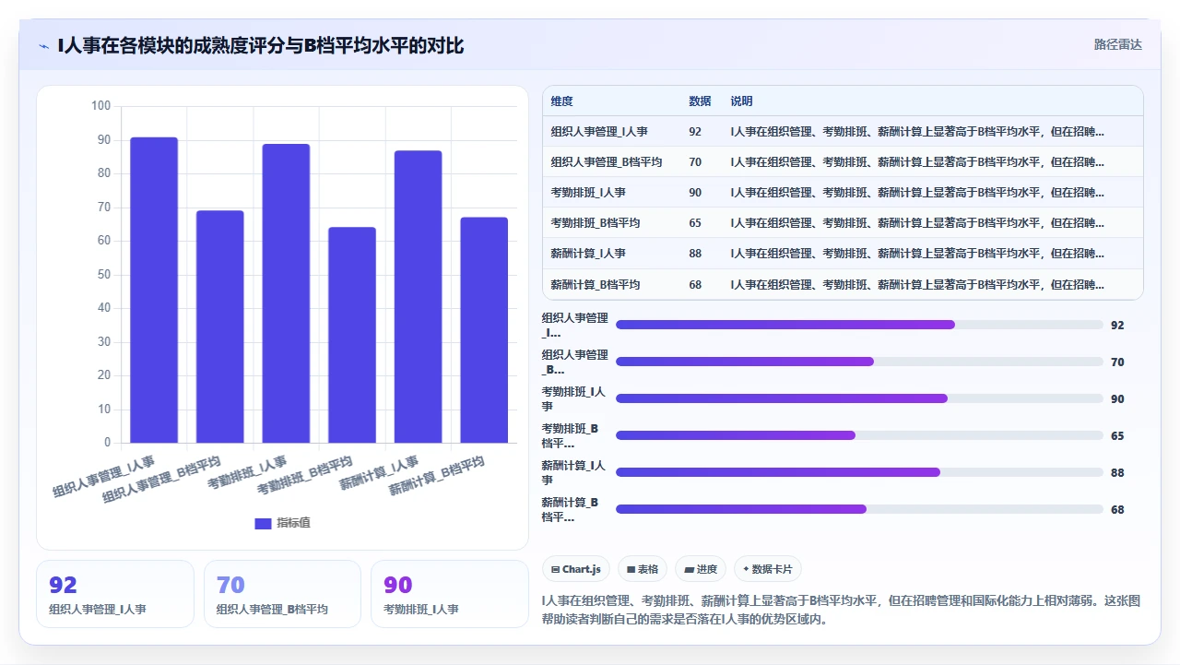Click the progress bar showing 88
Viewport: 1180px width, 665px height.
[x=859, y=472]
